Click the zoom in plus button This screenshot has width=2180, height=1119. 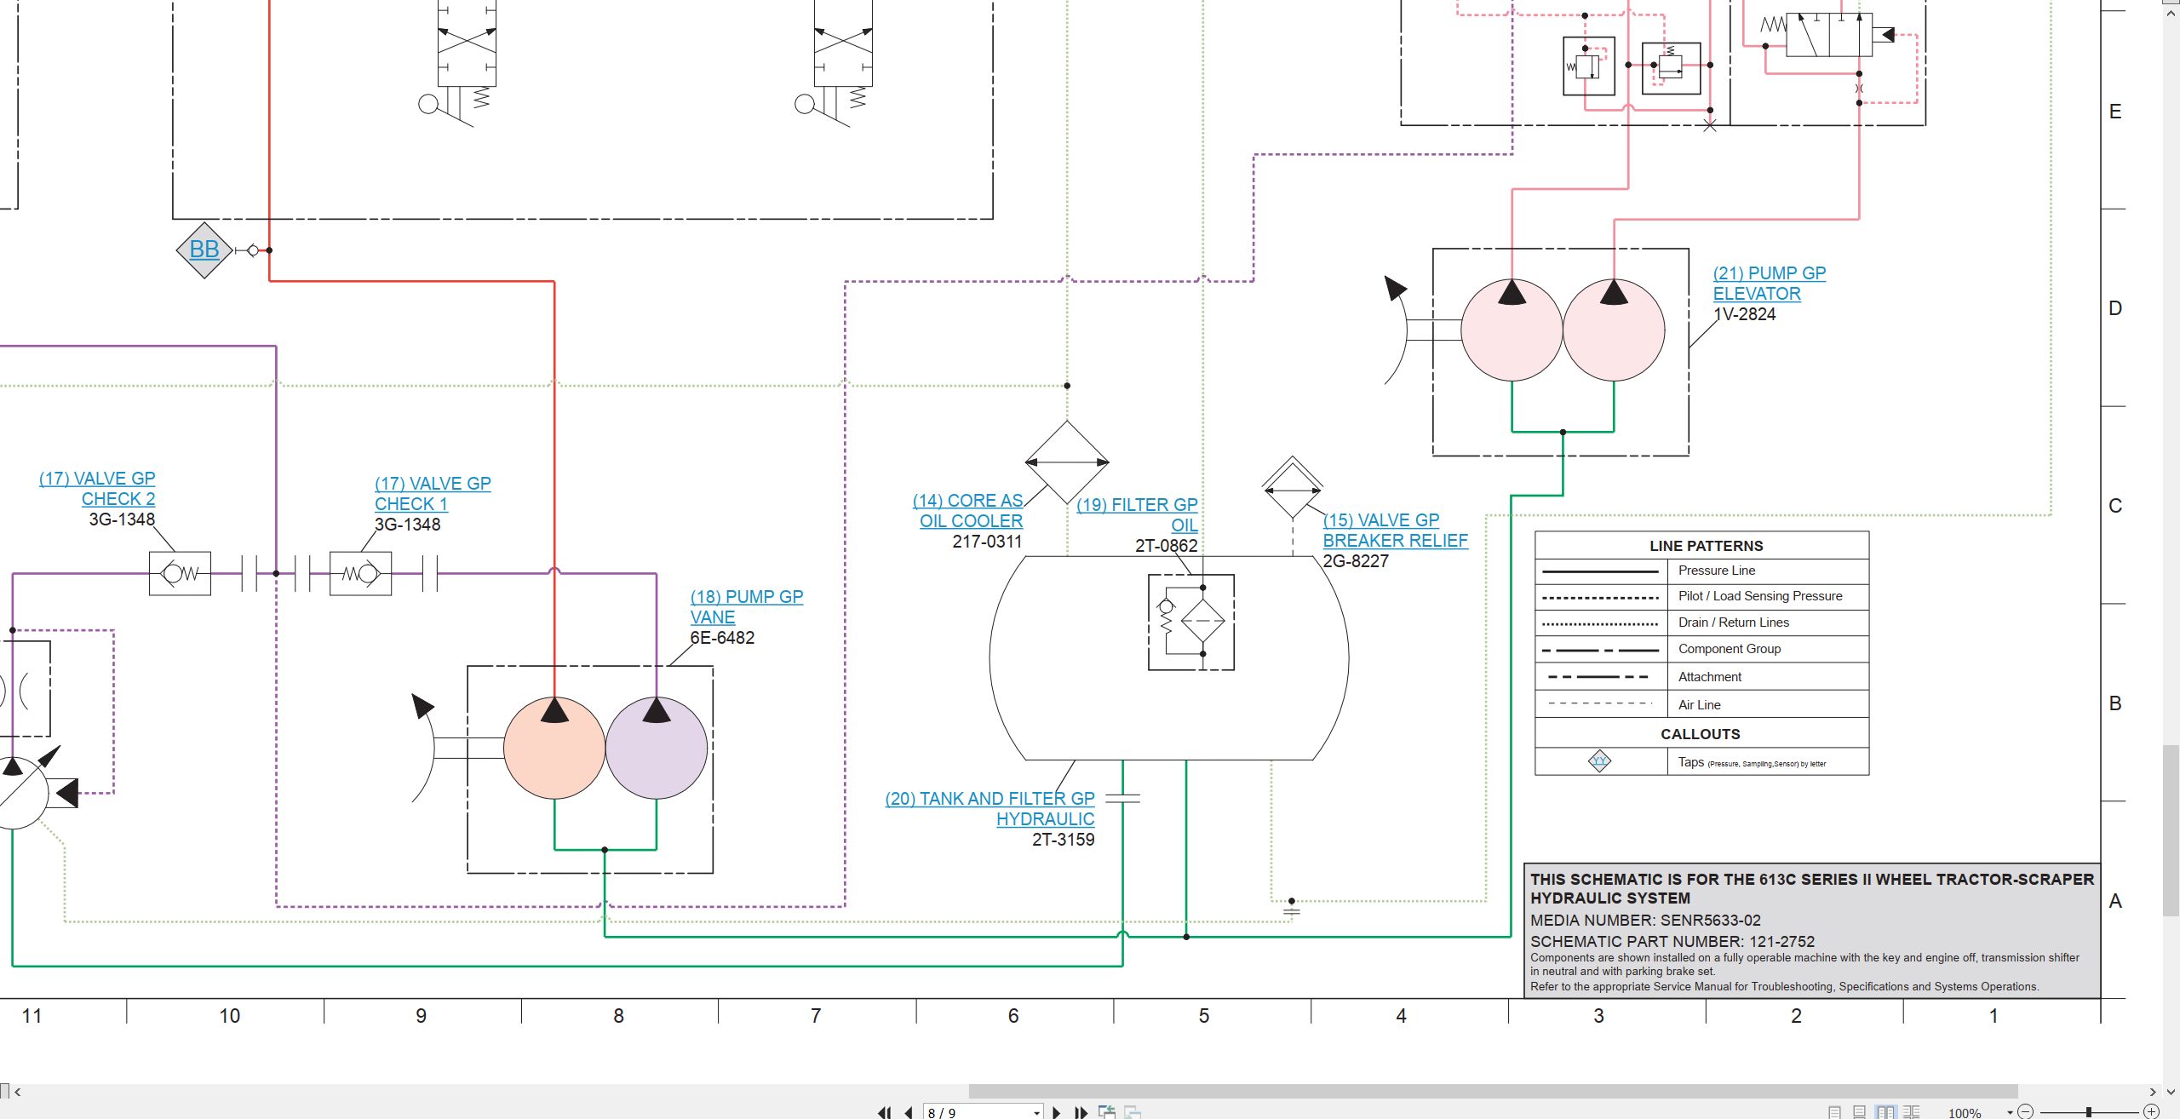coord(2151,1112)
